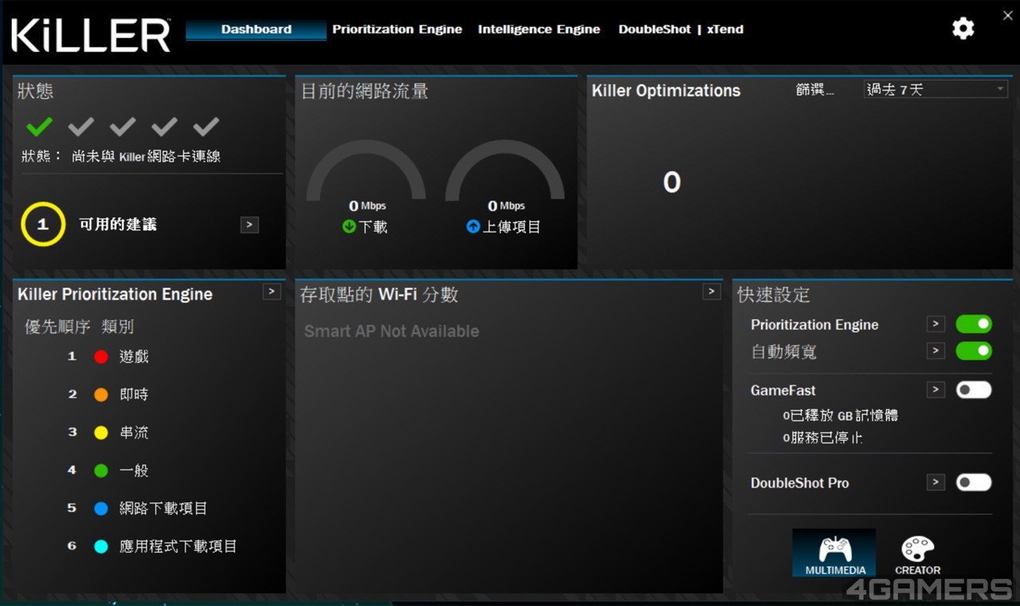Open the Intelligence Engine tab

[x=539, y=29]
